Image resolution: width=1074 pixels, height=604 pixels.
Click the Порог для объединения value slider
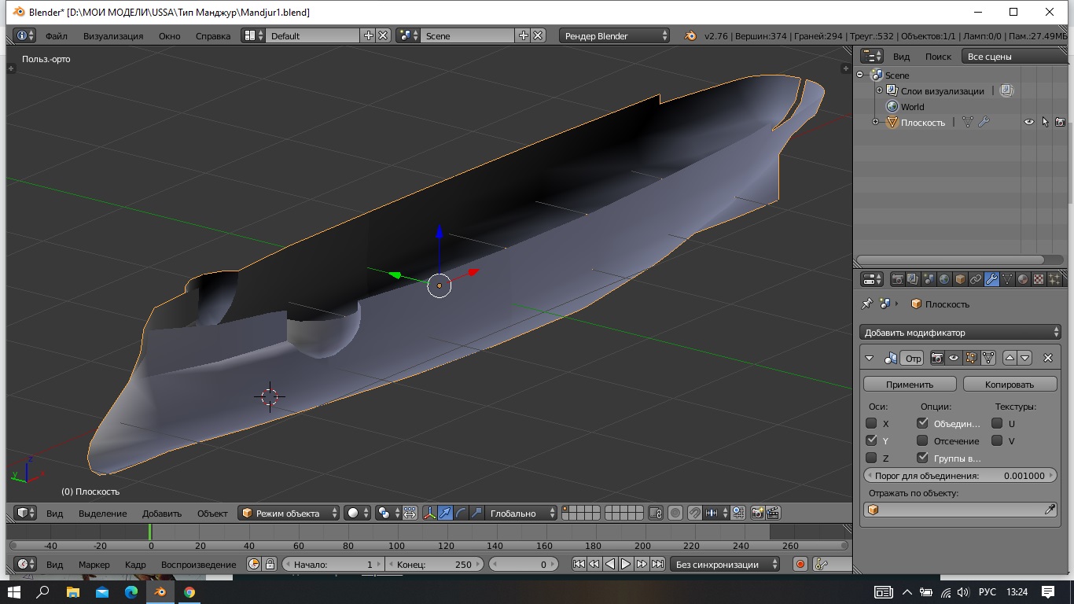960,476
